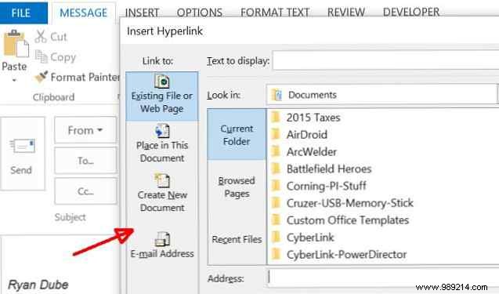499x294 pixels.
Task: Select the Cruzer-USB-Memory-Stick folder
Action: click(x=349, y=203)
